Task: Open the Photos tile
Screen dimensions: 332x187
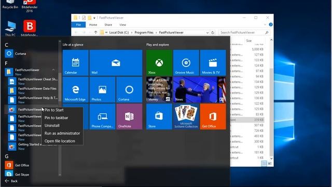Action: [103, 90]
